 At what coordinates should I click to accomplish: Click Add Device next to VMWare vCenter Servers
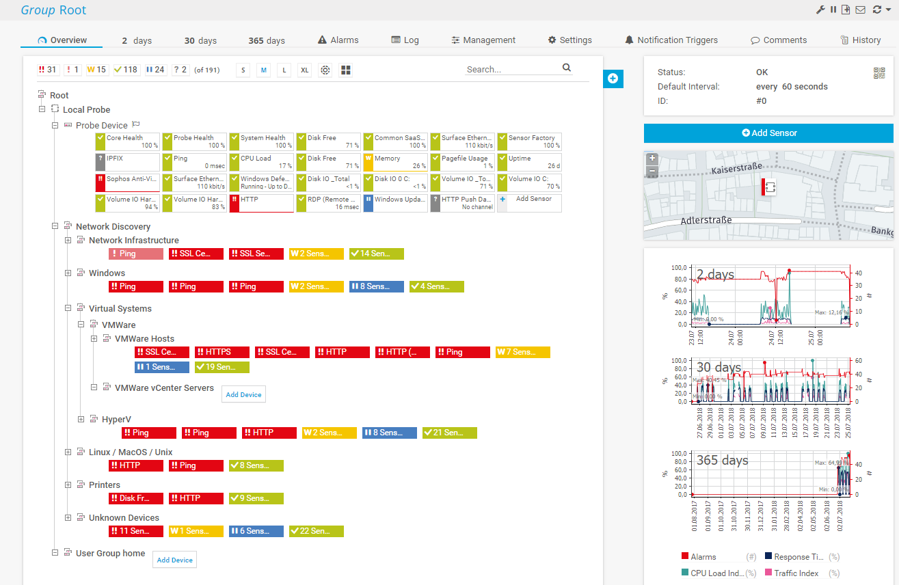[243, 394]
